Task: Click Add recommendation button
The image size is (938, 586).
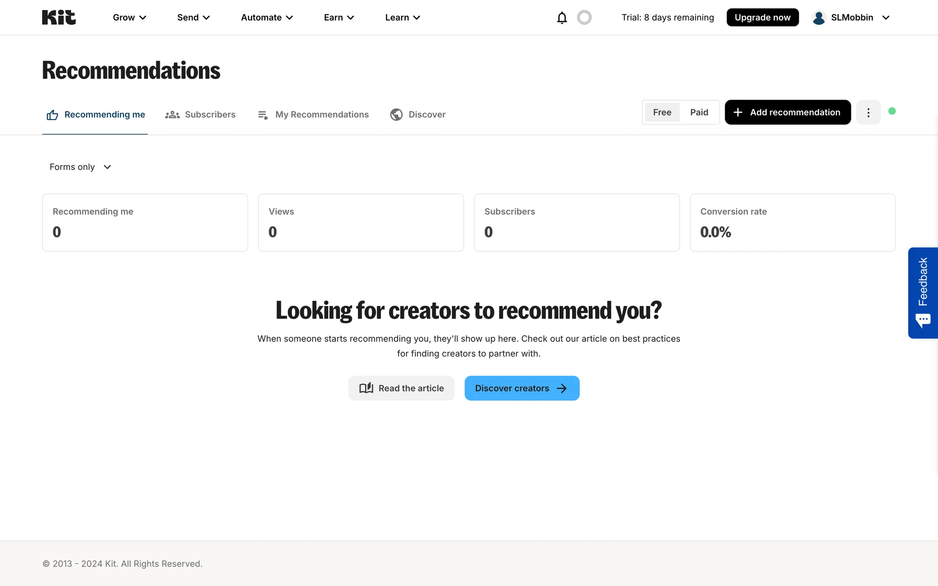Action: pos(788,112)
